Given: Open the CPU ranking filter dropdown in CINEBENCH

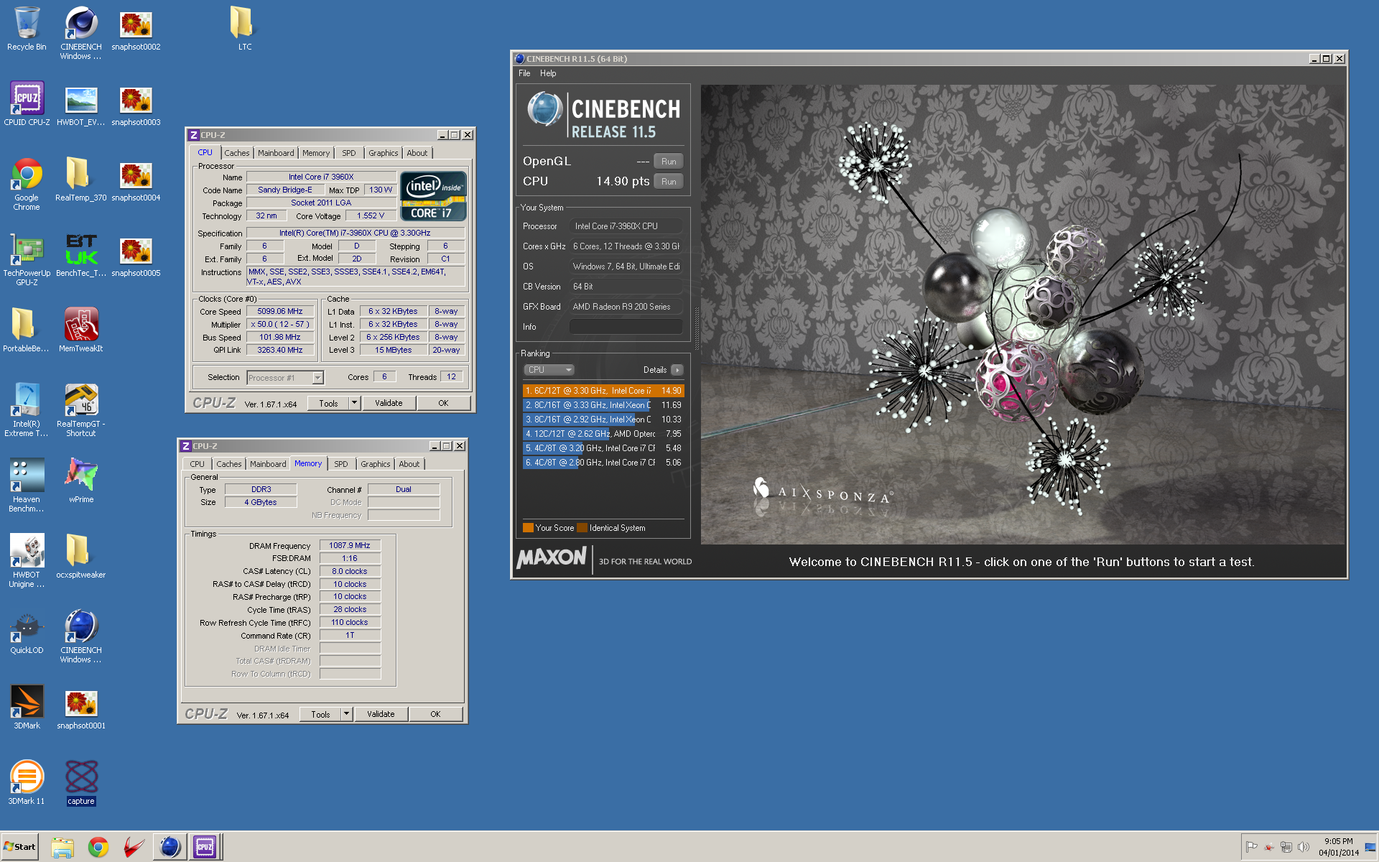Looking at the screenshot, I should click(x=549, y=370).
